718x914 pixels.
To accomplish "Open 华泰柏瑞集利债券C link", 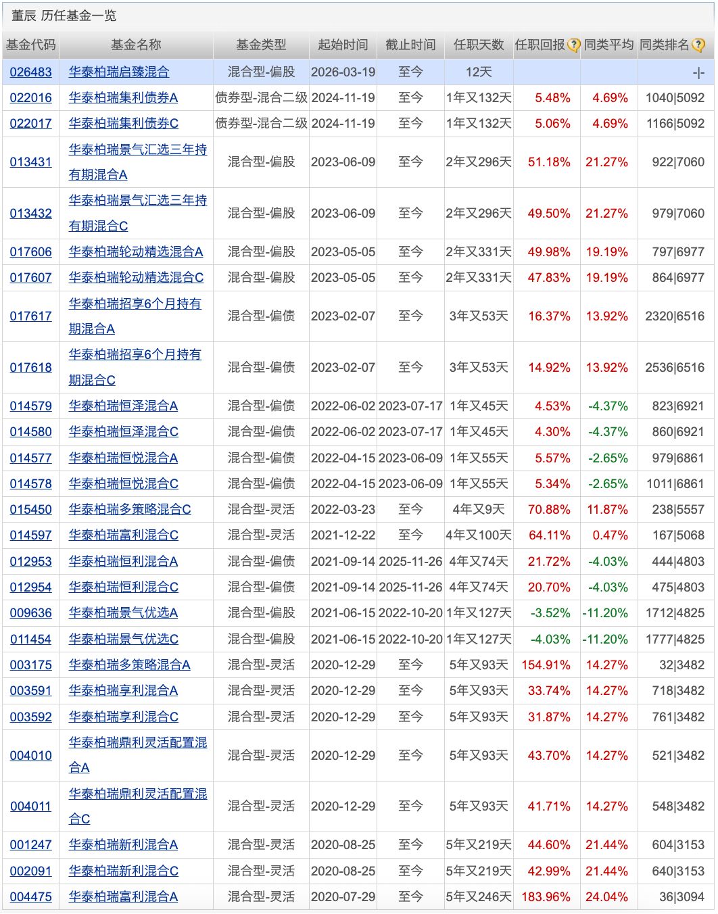I will [x=123, y=124].
